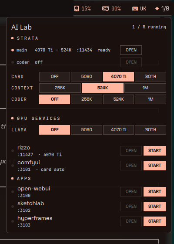Turn LLAMA OFF
Screen dimensions: 174x244
pyautogui.click(x=54, y=130)
